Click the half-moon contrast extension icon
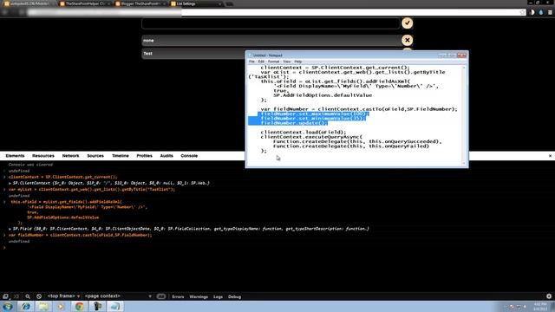Screen dimensions: 555x312 click(532, 12)
